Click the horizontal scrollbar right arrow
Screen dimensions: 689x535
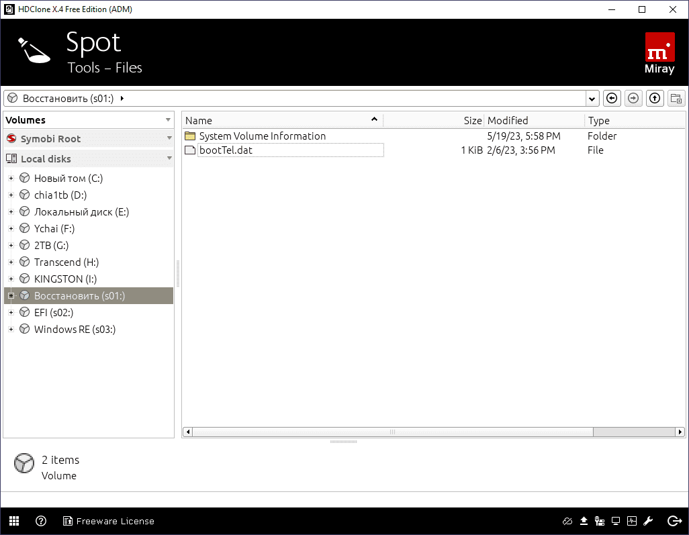tap(680, 432)
